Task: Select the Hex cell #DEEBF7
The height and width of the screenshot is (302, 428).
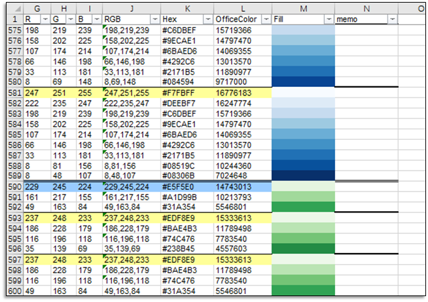Action: (187, 103)
